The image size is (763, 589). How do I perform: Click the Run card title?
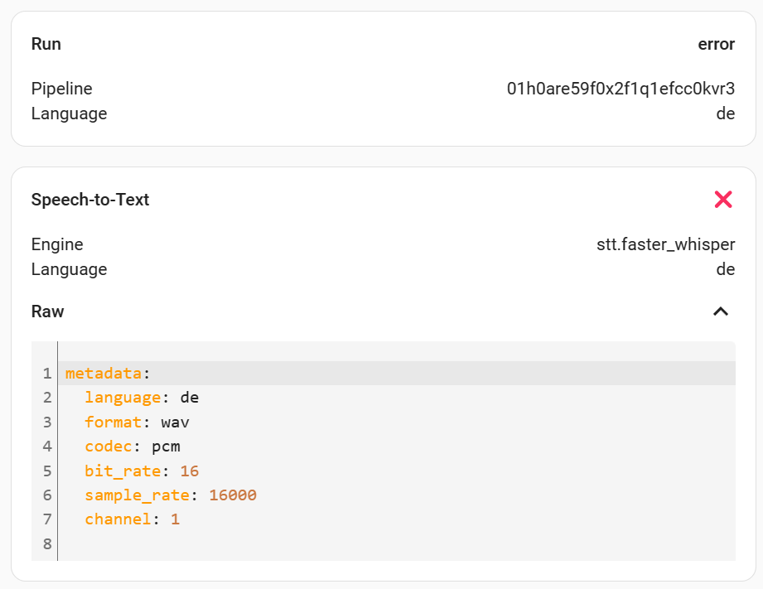tap(46, 44)
